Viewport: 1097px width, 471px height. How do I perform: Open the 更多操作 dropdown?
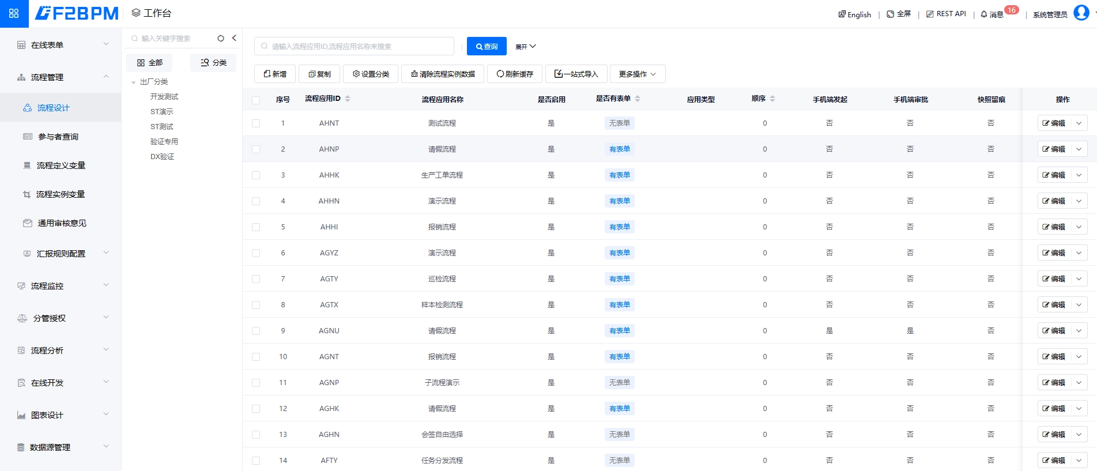coord(638,74)
